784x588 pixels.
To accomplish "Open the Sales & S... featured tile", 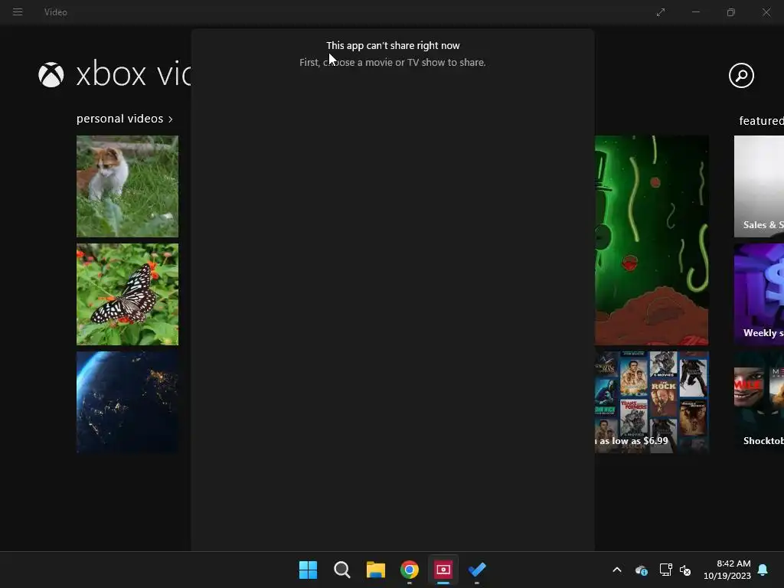I will [759, 187].
